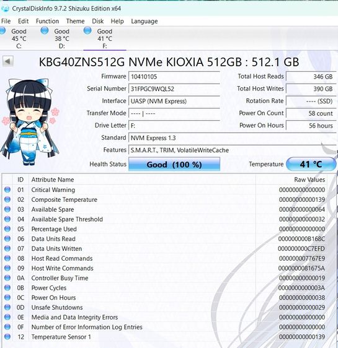This screenshot has height=348, width=338.
Task: Click raw value 00000007767E9
Action: pos(302,258)
